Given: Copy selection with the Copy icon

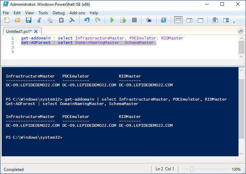Looking at the screenshot, I should 50,20.
